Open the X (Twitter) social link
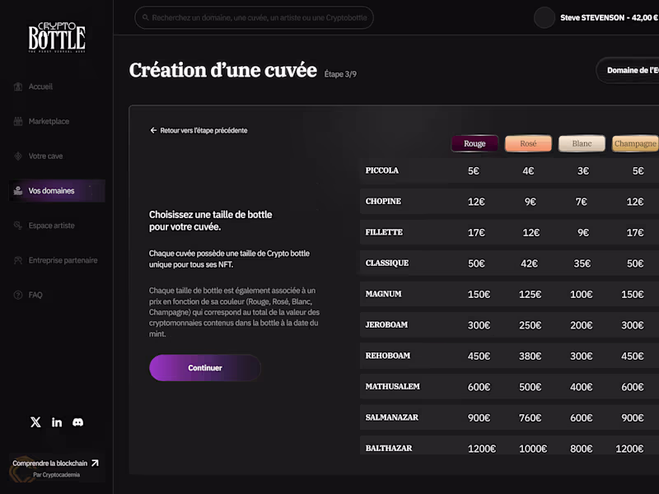This screenshot has width=659, height=494. [x=35, y=422]
